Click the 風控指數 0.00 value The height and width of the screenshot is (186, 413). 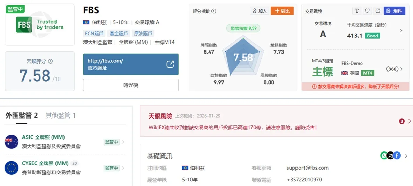(x=269, y=82)
